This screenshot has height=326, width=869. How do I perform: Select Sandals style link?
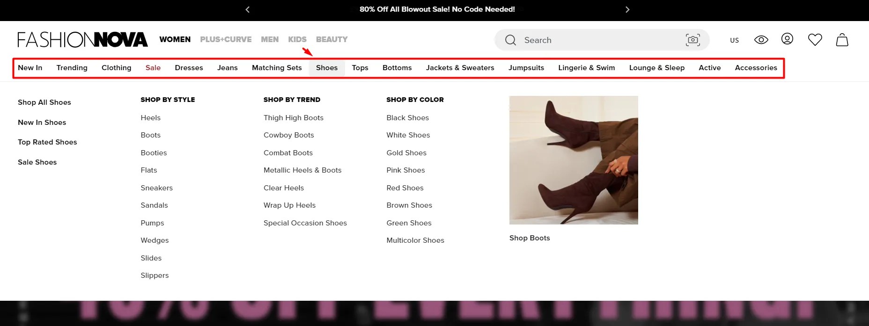[x=154, y=205]
